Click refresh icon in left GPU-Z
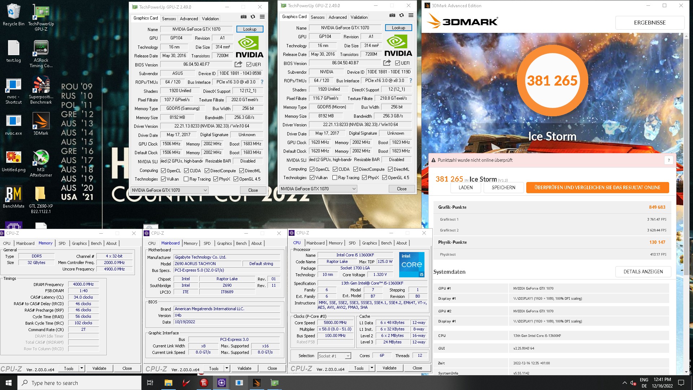693x390 pixels. (x=253, y=17)
